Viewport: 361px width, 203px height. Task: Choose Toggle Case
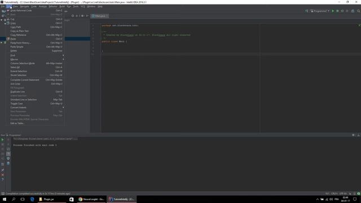(35, 104)
